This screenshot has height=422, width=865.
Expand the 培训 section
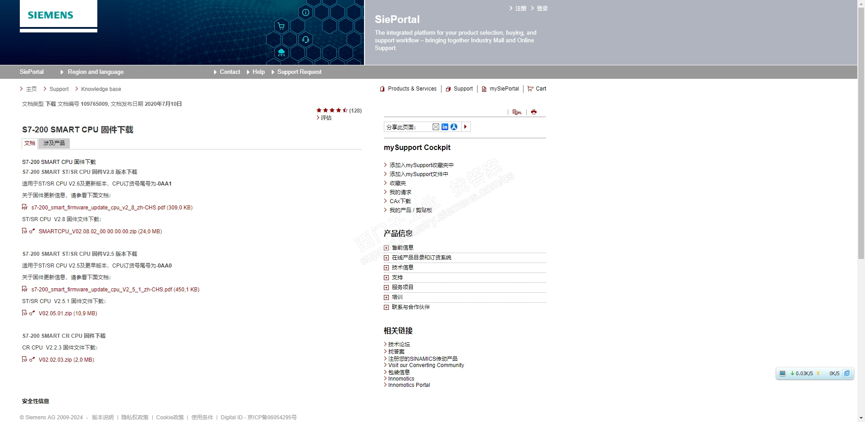[386, 297]
